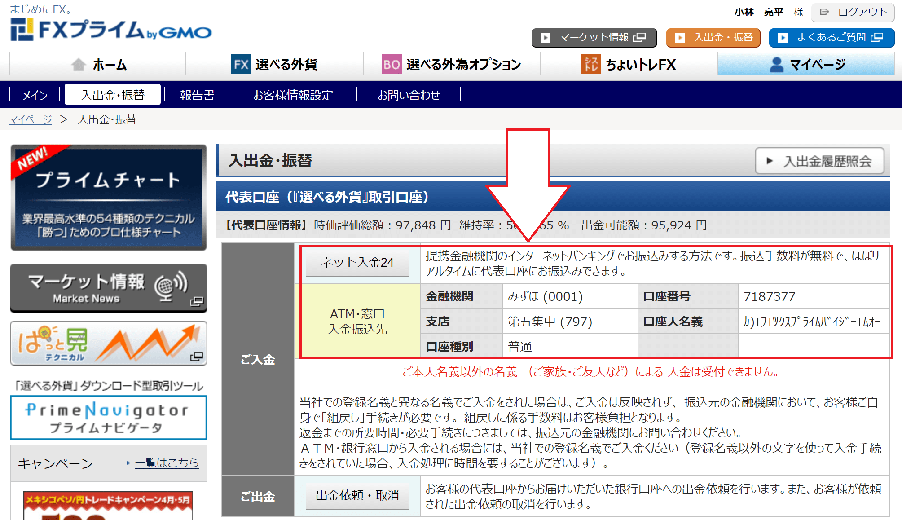The width and height of the screenshot is (902, 520).
Task: Click 出金可能額:95,924 円 text
Action: click(x=644, y=225)
